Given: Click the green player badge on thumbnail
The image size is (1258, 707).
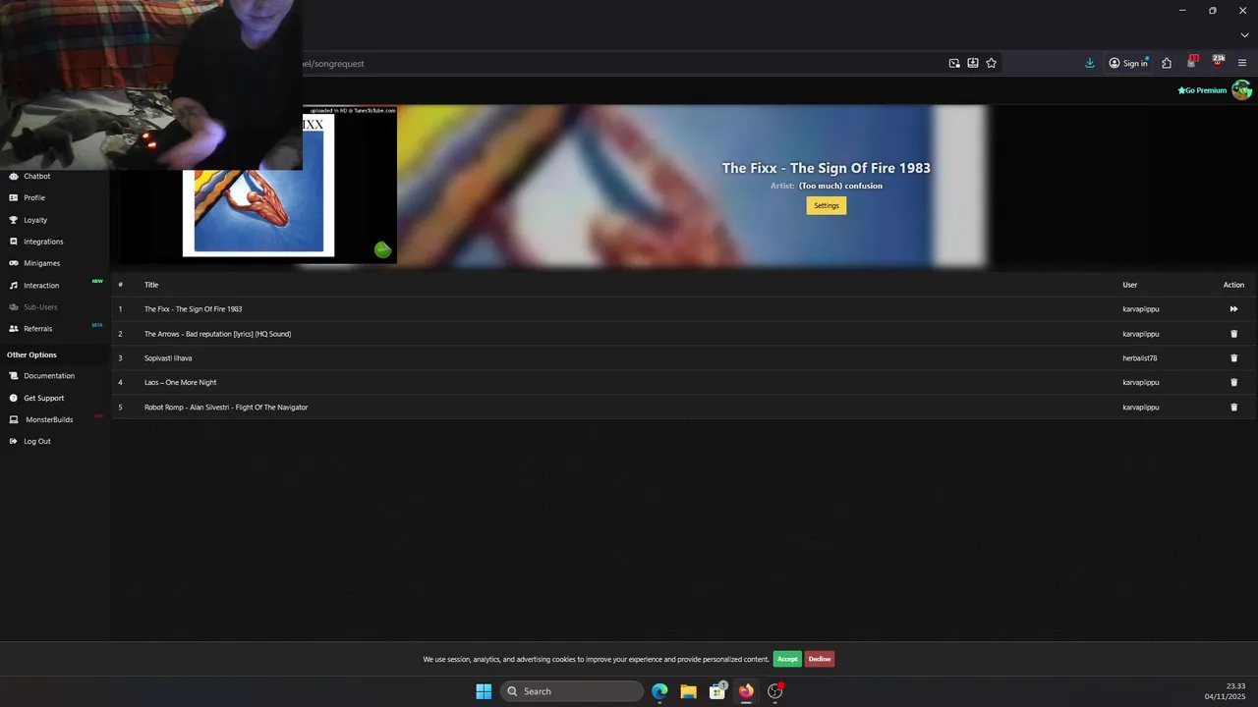Looking at the screenshot, I should 382,250.
